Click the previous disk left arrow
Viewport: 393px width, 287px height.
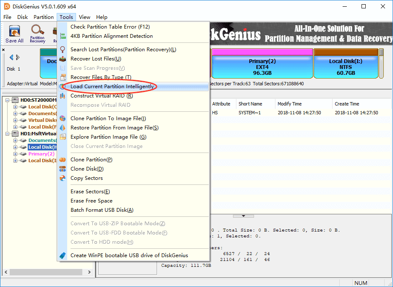[x=11, y=58]
